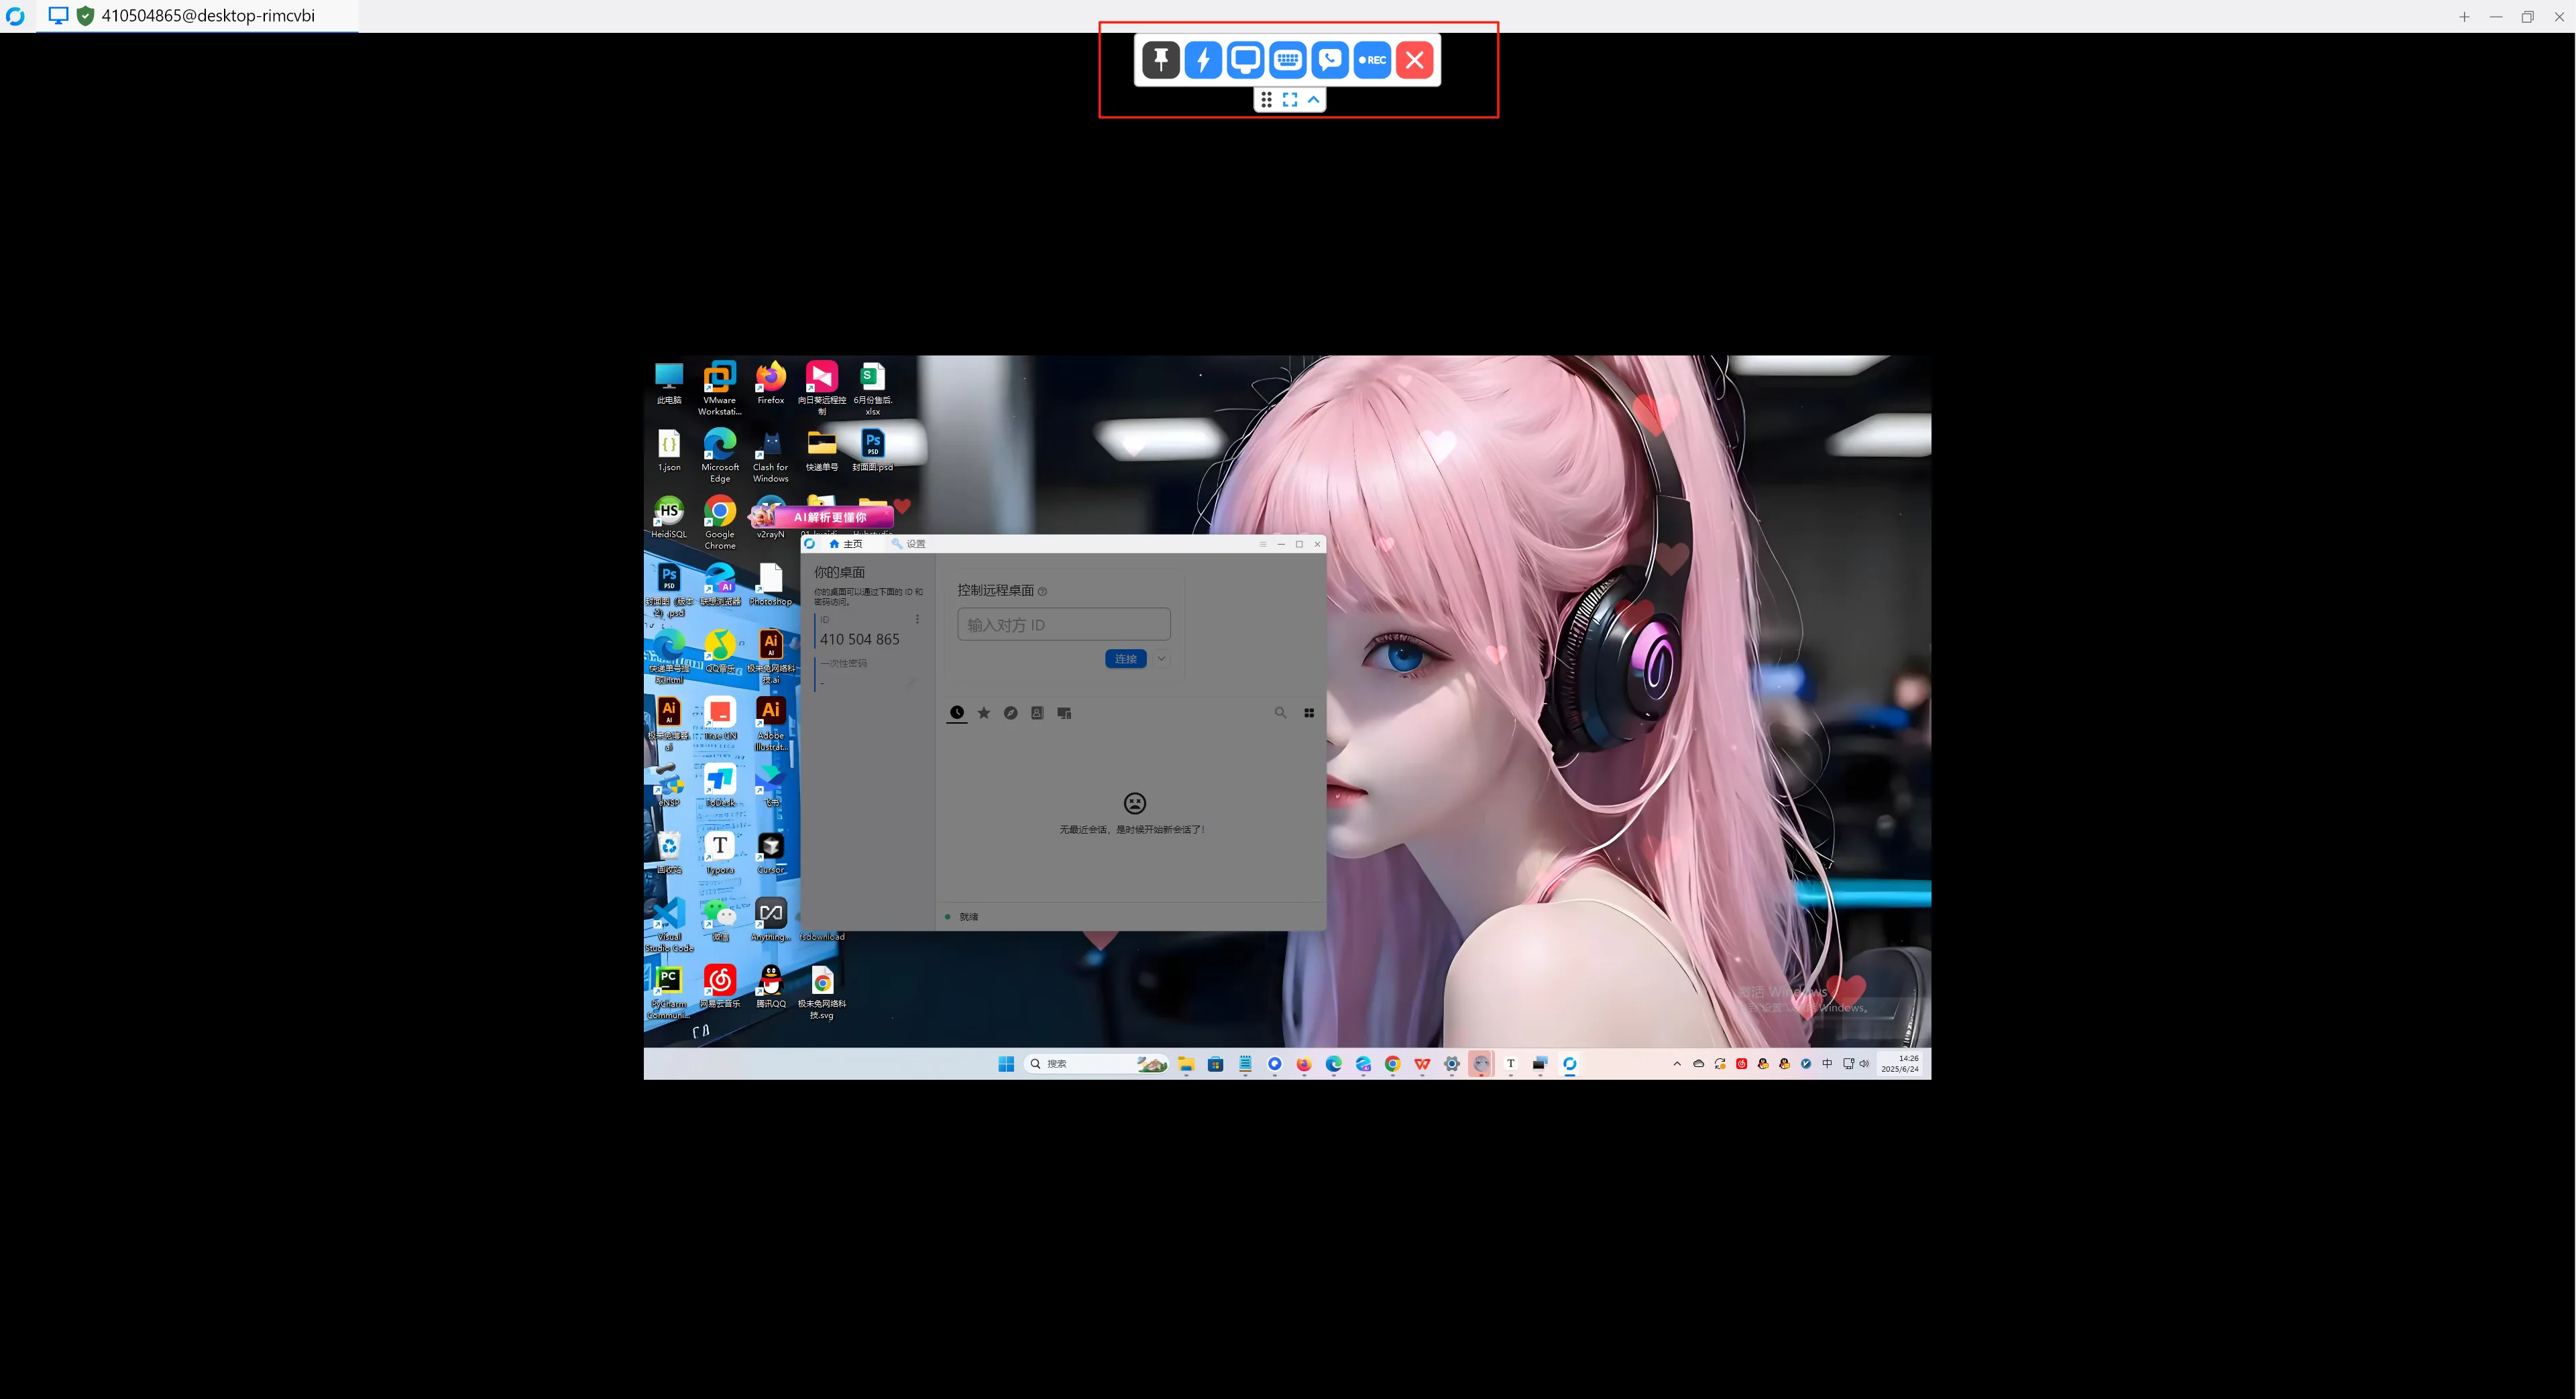
Task: Open the voice call chat icon
Action: tap(1330, 60)
